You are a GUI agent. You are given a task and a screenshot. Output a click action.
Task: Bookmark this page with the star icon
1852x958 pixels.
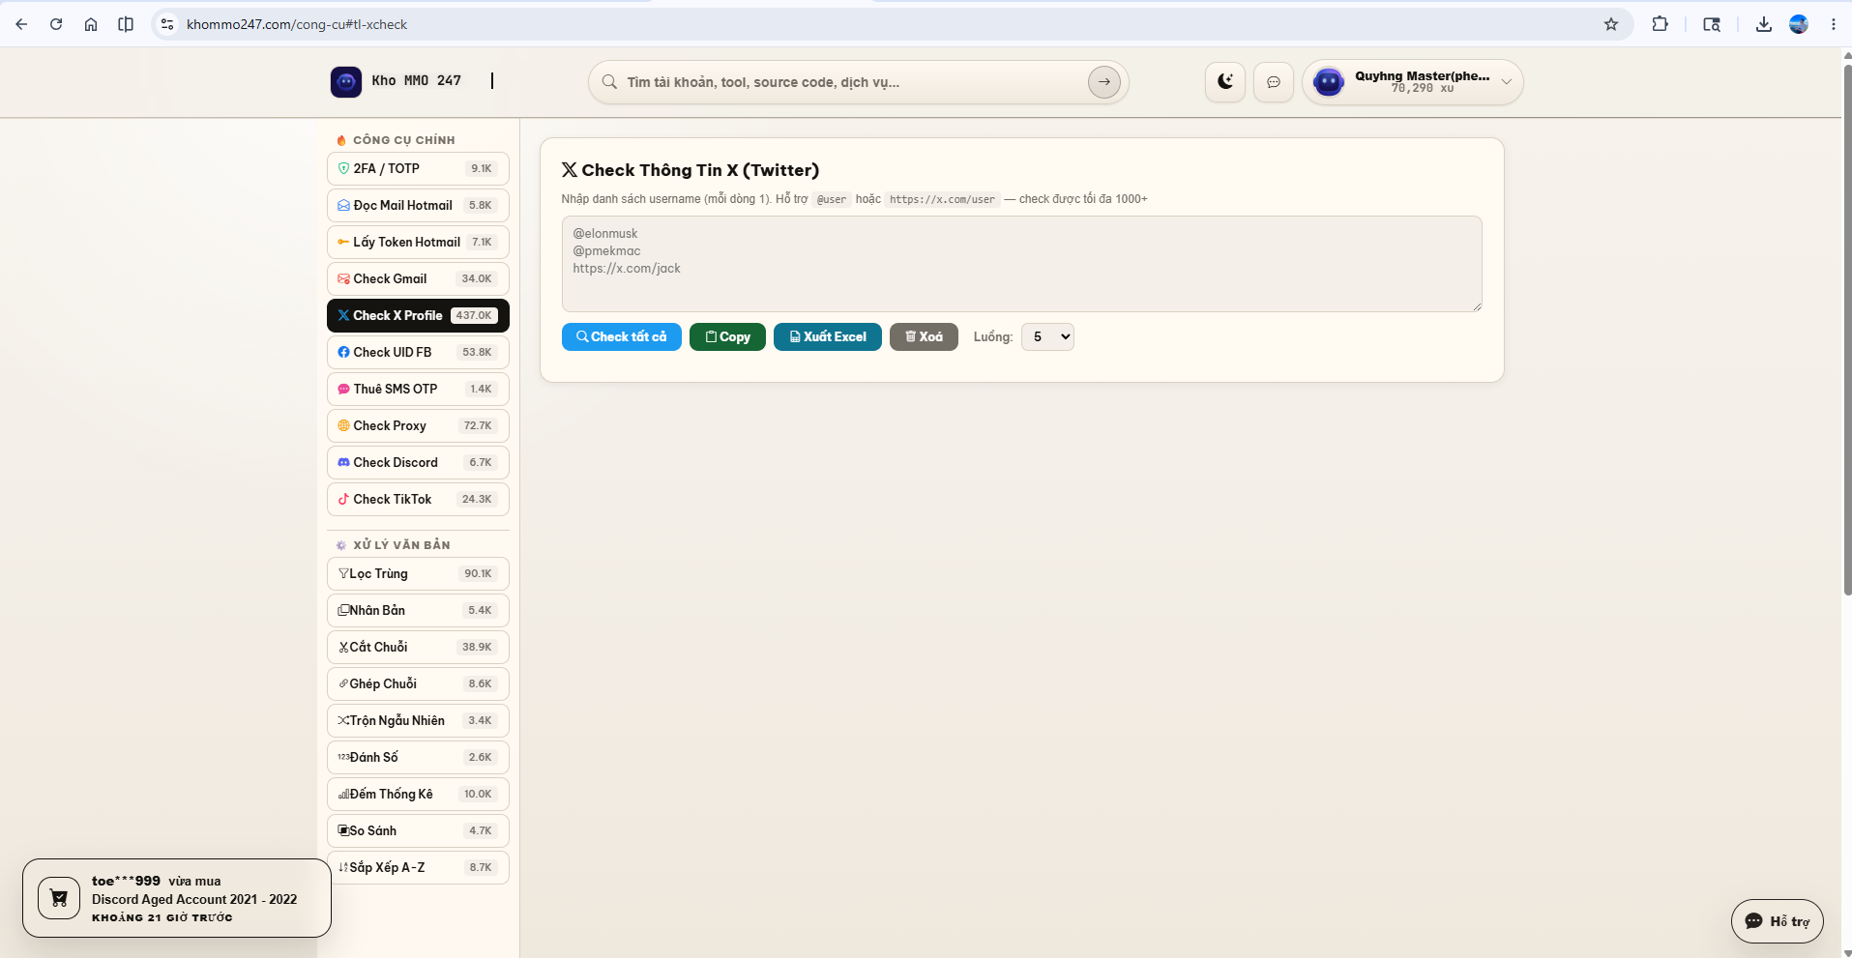(x=1611, y=24)
